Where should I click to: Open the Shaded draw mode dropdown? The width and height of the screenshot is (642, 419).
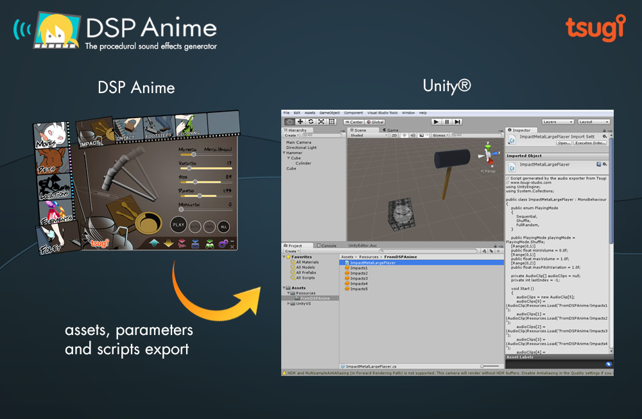click(x=368, y=135)
